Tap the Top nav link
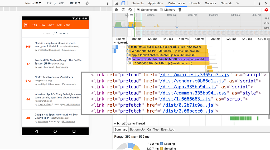The width and height of the screenshot is (270, 150). (x=35, y=25)
